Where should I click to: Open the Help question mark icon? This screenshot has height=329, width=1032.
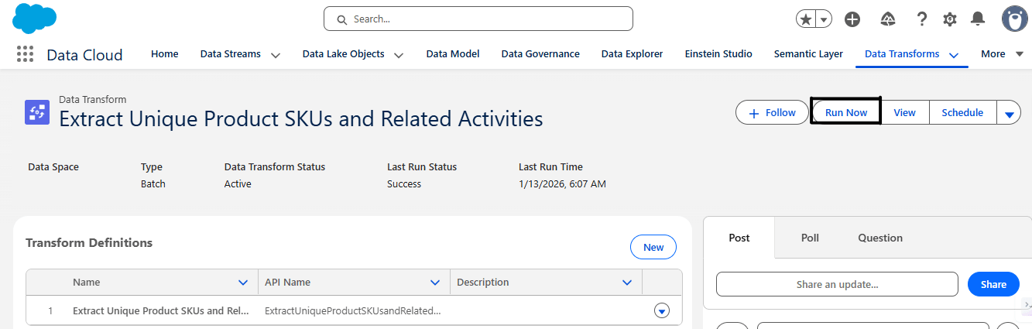[921, 19]
